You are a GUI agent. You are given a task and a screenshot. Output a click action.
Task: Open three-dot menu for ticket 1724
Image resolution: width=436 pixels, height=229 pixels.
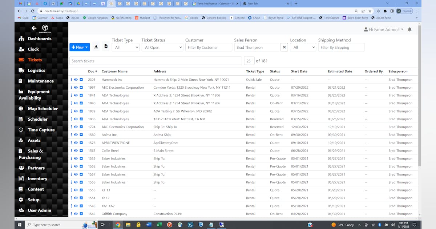pos(72,127)
